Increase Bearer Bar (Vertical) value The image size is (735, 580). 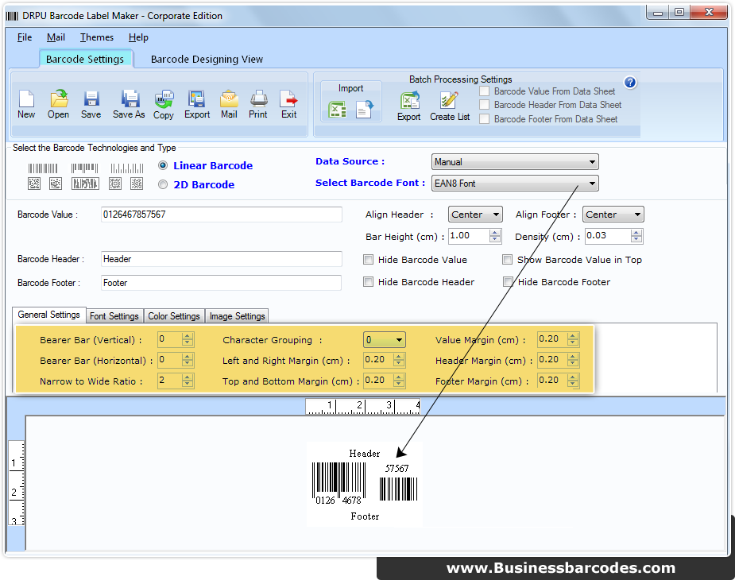click(188, 336)
